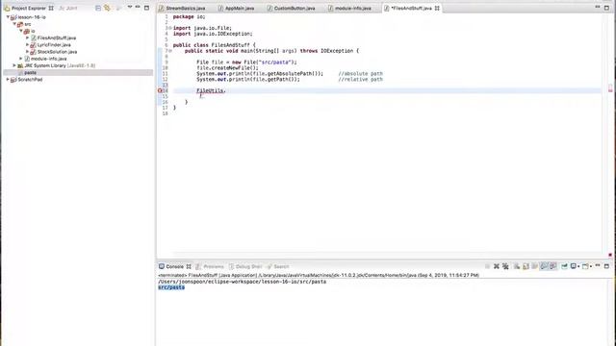The image size is (616, 346).
Task: Click the io package icon
Action: 26,31
